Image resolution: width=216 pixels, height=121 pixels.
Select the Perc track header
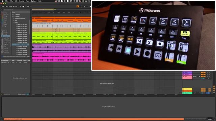(x=187, y=77)
